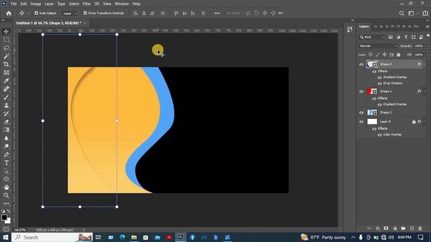Click the Shape 1 layer thumbnail

[x=372, y=91]
